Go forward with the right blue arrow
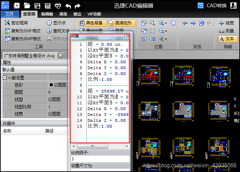The height and width of the screenshot is (172, 240). 193,23
